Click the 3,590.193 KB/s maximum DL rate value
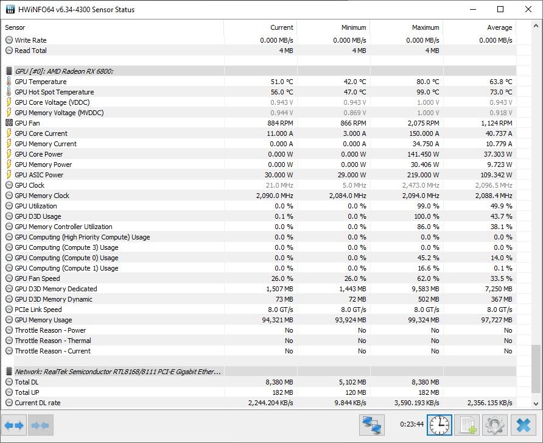Viewport: 543px width, 443px height. tap(417, 403)
